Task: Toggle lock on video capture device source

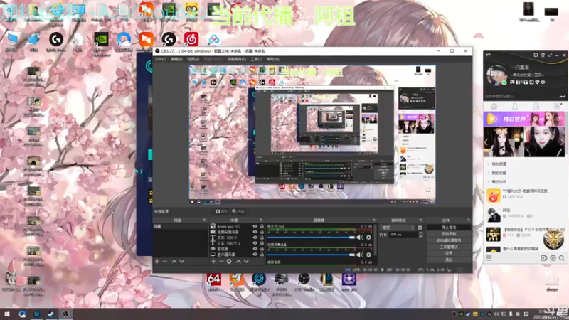Action: 262,232
